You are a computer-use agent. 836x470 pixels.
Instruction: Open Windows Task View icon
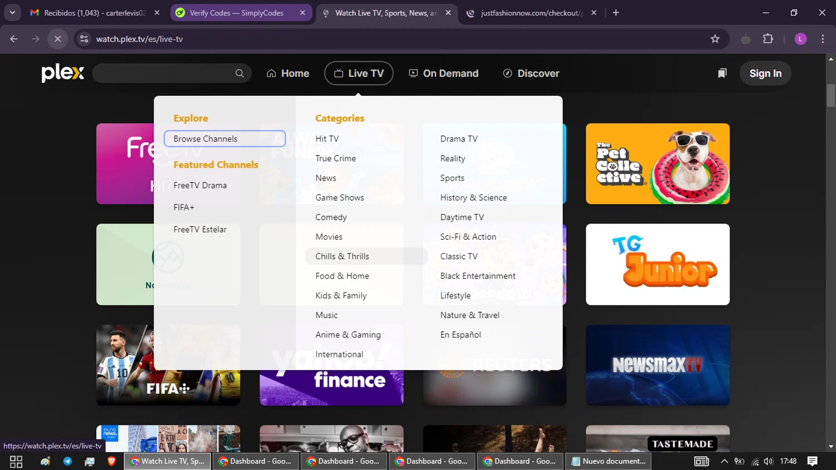[16, 461]
